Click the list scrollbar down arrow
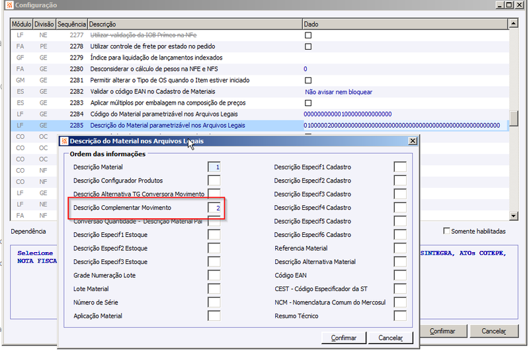This screenshot has height=352, width=529. pos(514,216)
